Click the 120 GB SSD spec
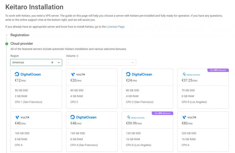 point(133,133)
